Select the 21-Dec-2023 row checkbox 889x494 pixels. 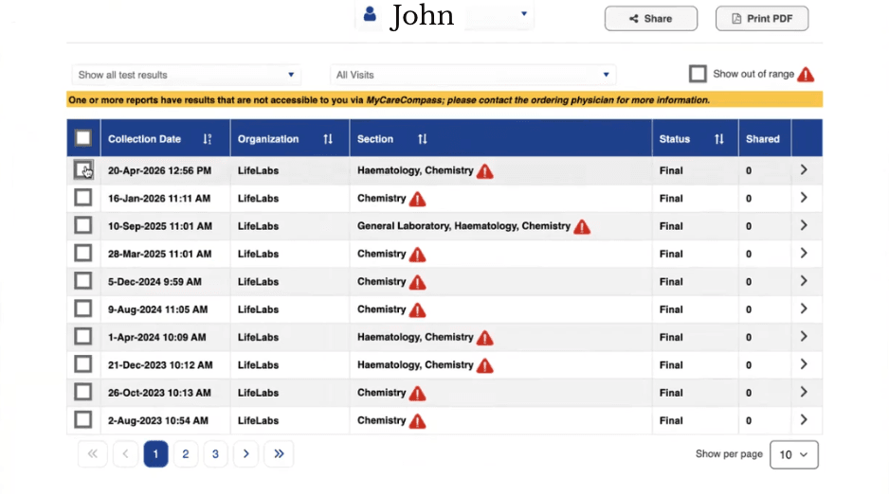[83, 363]
